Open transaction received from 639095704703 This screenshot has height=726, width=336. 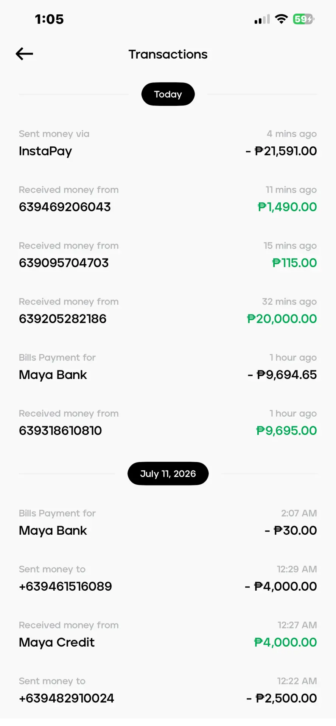tap(168, 255)
